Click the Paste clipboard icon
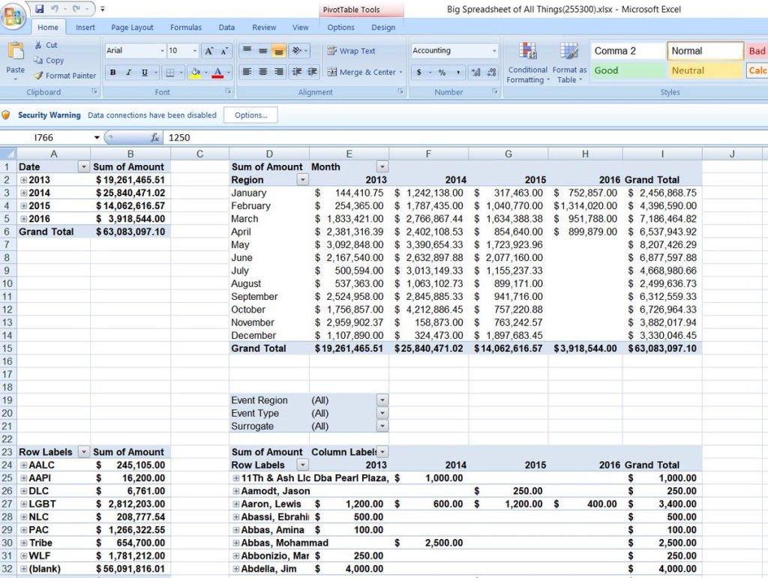This screenshot has width=768, height=578. [15, 52]
